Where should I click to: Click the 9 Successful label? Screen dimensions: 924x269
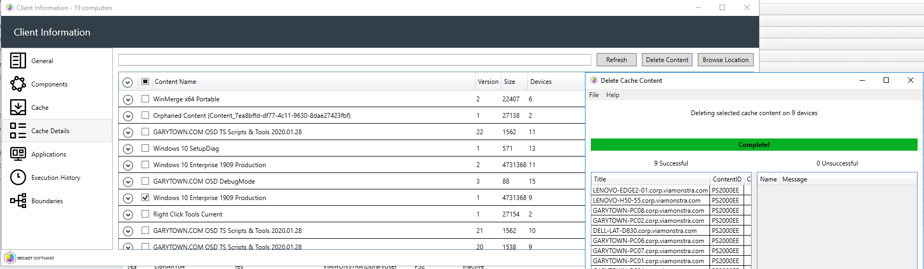(671, 163)
